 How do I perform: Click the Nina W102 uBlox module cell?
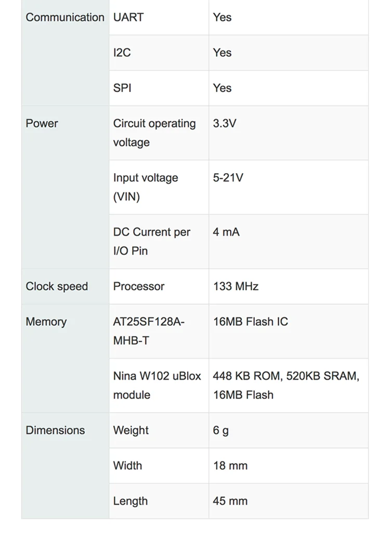pyautogui.click(x=157, y=385)
